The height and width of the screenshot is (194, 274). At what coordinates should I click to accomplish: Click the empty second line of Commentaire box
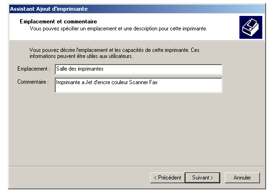[x=138, y=89]
